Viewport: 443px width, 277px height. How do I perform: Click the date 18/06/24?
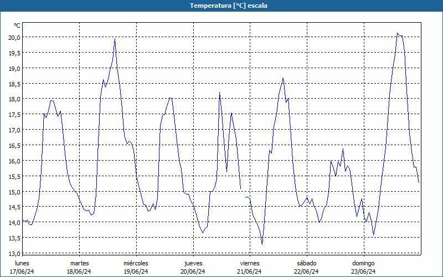pos(79,271)
